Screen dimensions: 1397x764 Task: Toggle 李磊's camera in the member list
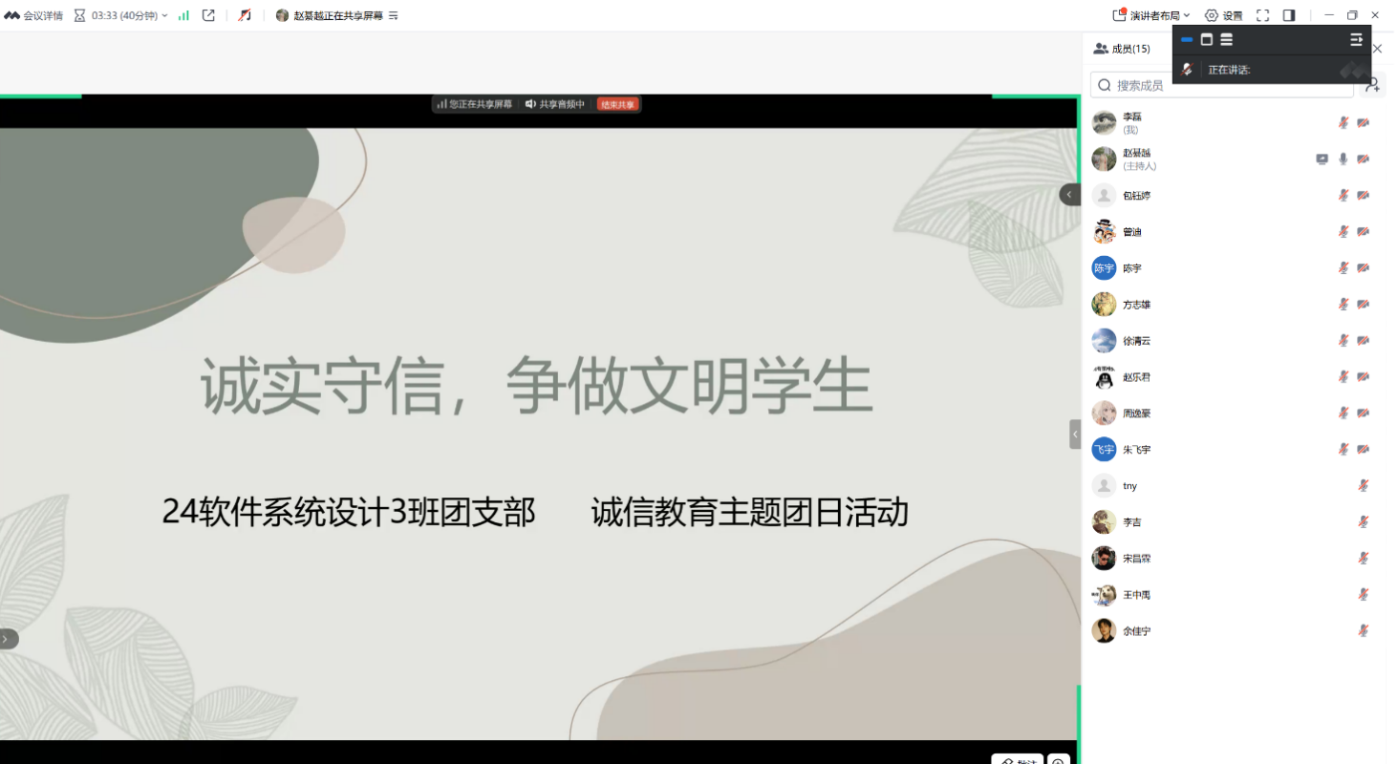[1364, 122]
